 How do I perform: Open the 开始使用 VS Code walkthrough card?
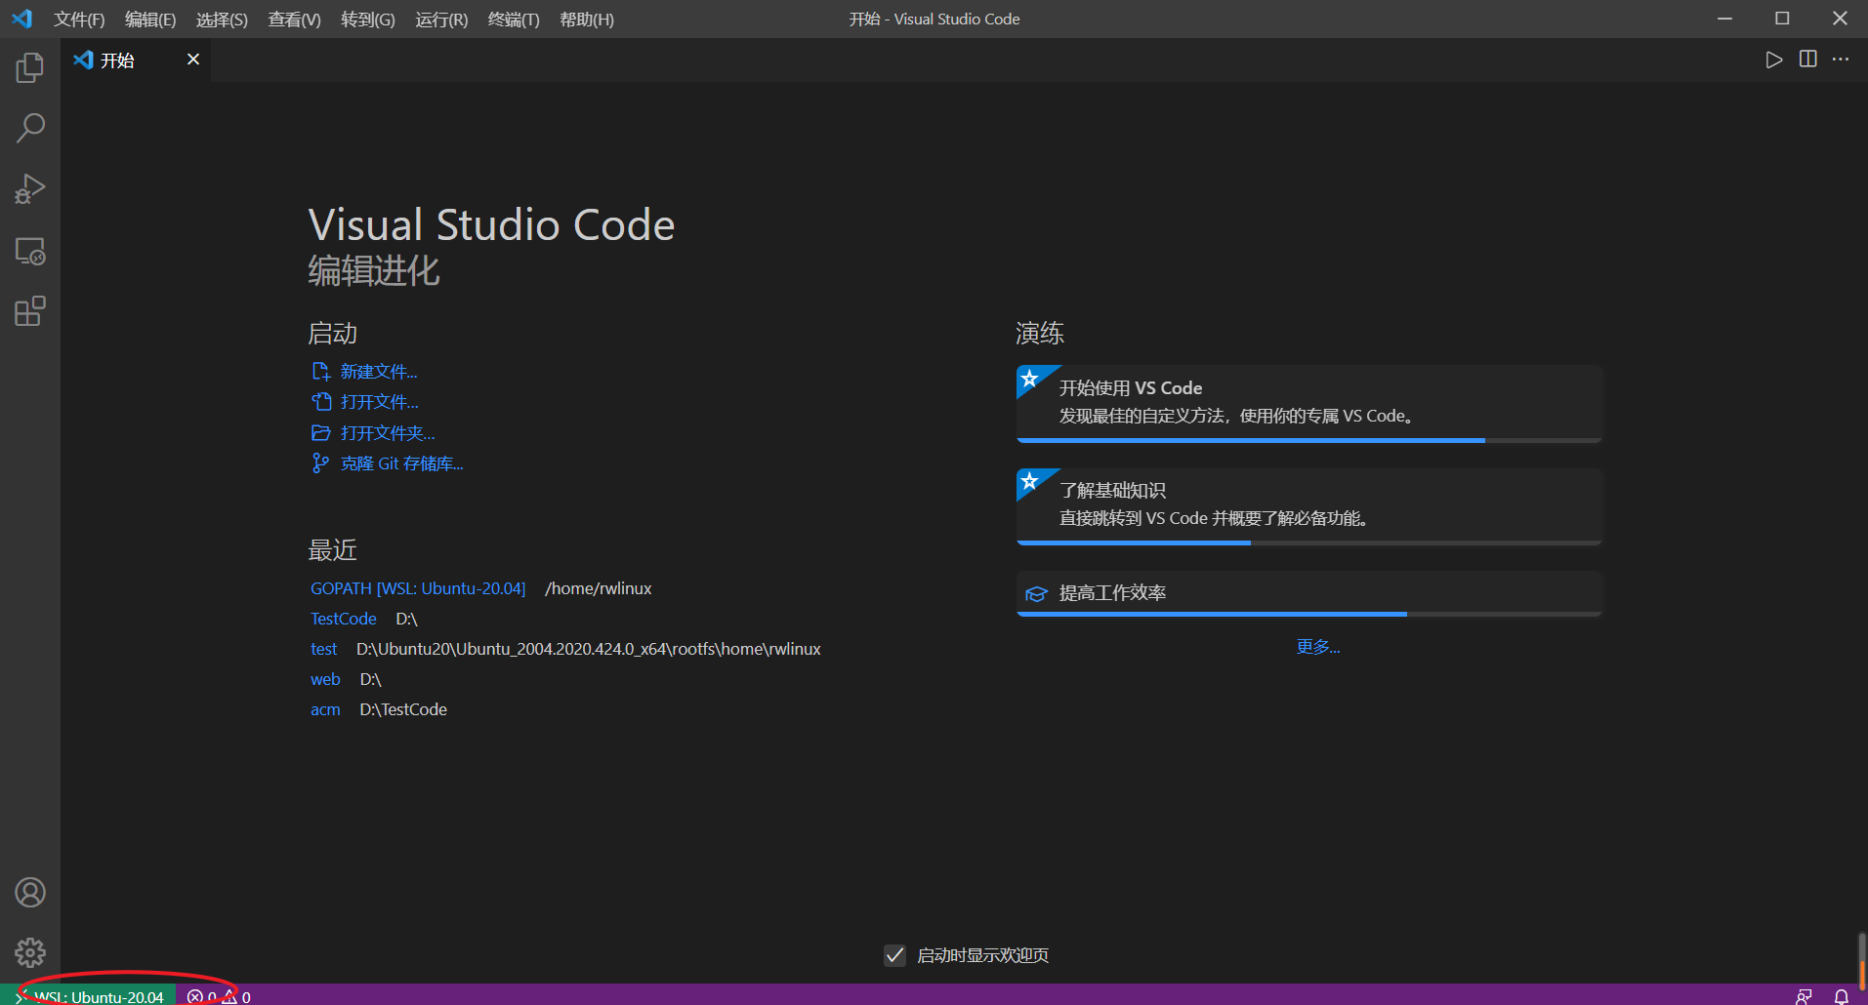tap(1309, 403)
